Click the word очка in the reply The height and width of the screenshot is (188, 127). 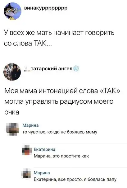[12, 112]
